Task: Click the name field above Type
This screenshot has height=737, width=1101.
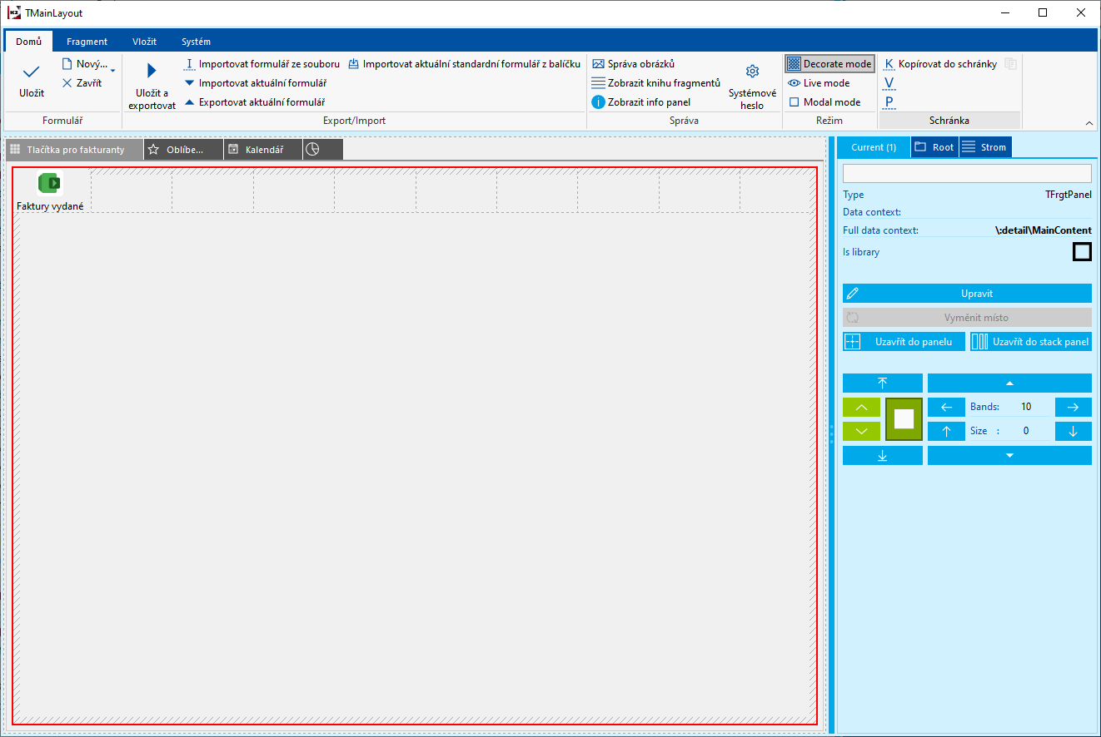Action: tap(967, 173)
